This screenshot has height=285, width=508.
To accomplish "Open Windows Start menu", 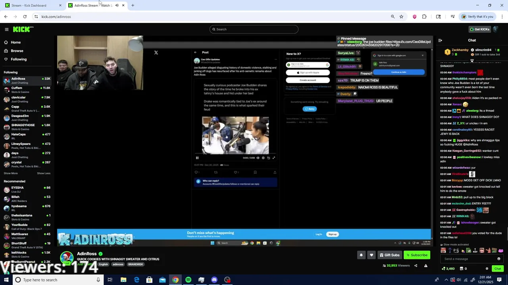I will click(x=6, y=280).
